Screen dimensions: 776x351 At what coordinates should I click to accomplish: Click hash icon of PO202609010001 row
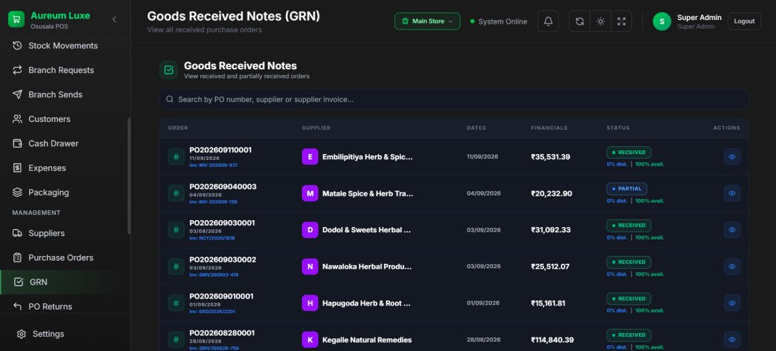point(176,303)
